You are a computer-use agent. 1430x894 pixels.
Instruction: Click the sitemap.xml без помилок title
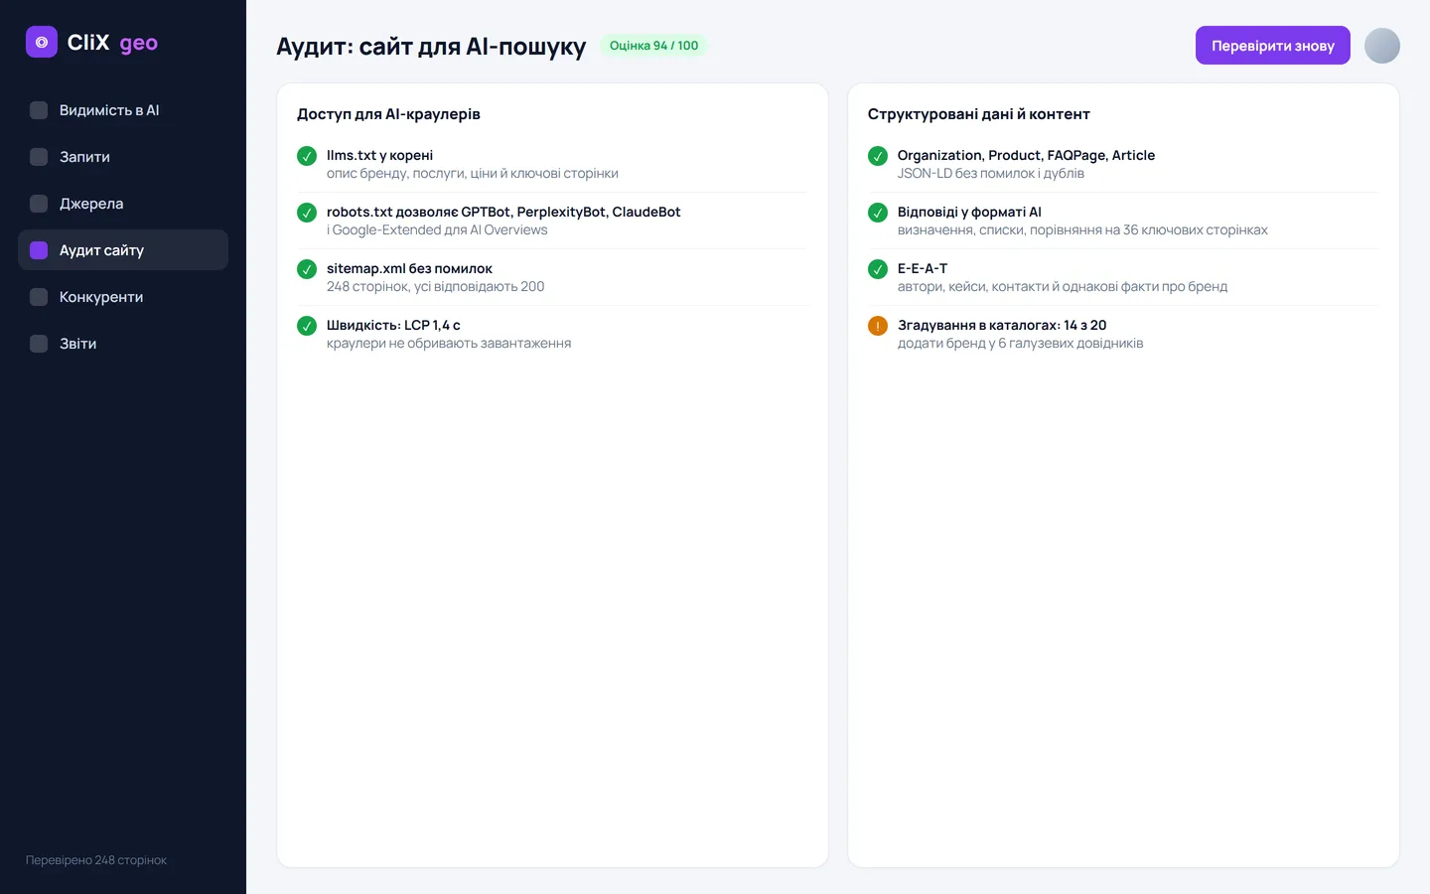point(409,268)
